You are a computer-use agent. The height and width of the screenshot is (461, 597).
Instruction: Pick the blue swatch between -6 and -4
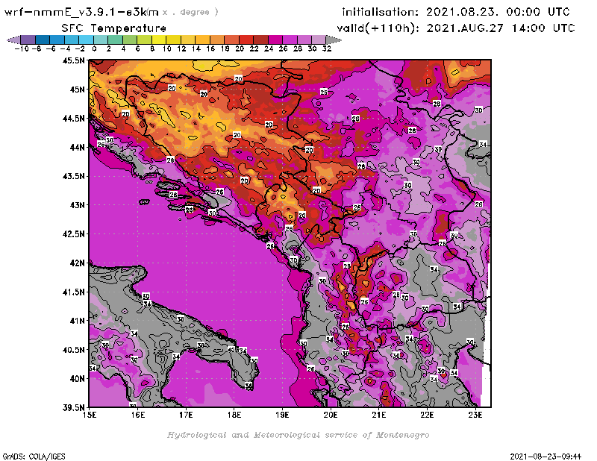click(x=57, y=40)
